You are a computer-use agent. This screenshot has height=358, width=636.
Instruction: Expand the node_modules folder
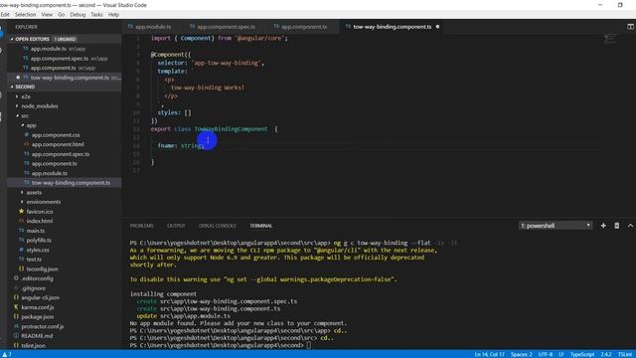click(40, 106)
